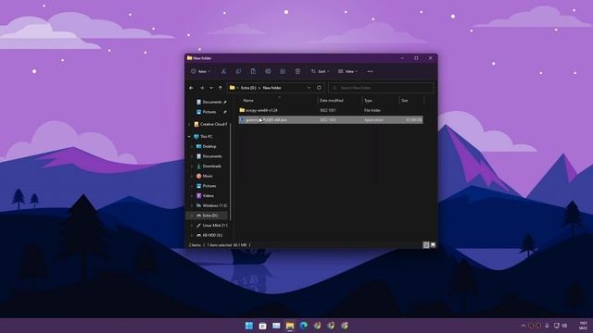The width and height of the screenshot is (593, 333).
Task: Click the Paste toolbar icon
Action: pyautogui.click(x=253, y=71)
